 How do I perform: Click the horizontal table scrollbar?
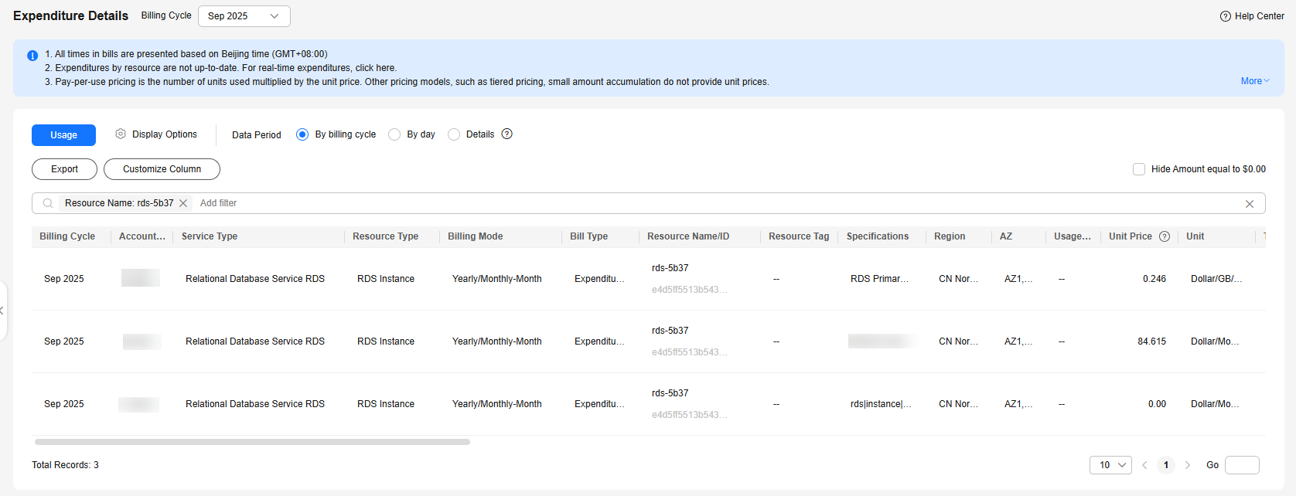[x=252, y=442]
